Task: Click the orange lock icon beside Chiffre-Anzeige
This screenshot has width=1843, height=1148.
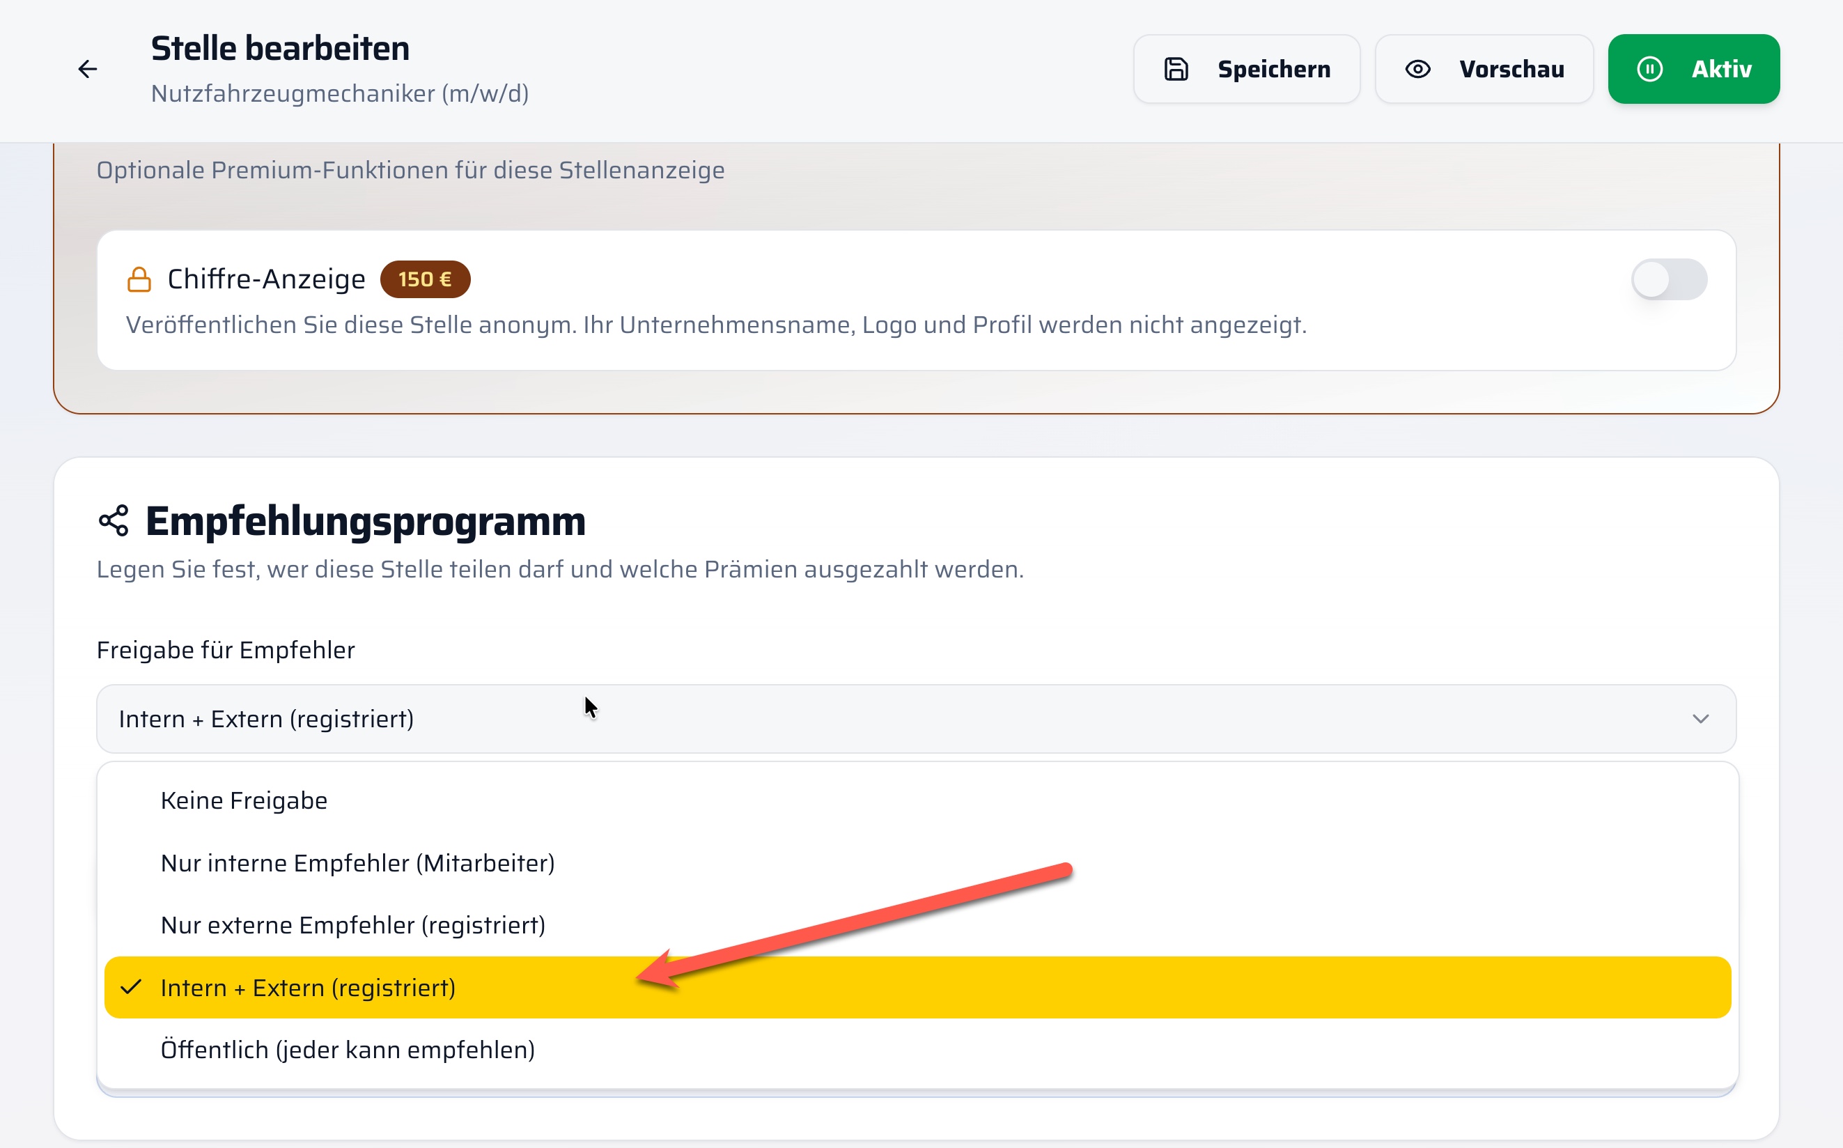Action: point(139,279)
